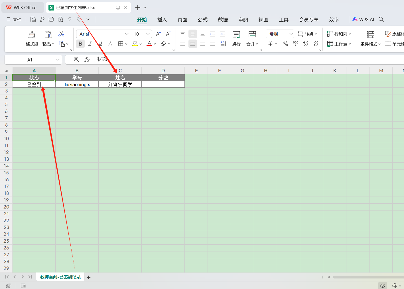
Task: Click the formula bar input field
Action: click(228, 59)
